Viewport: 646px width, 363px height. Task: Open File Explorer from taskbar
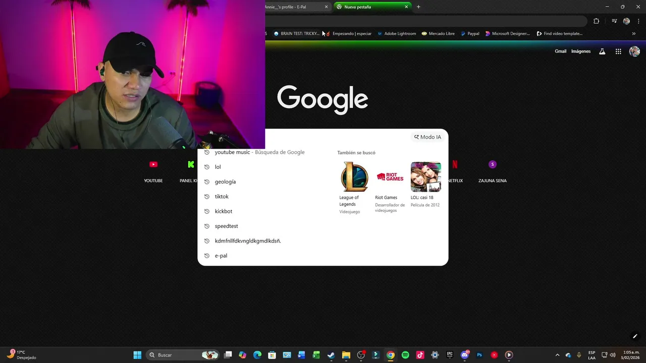pyautogui.click(x=346, y=355)
